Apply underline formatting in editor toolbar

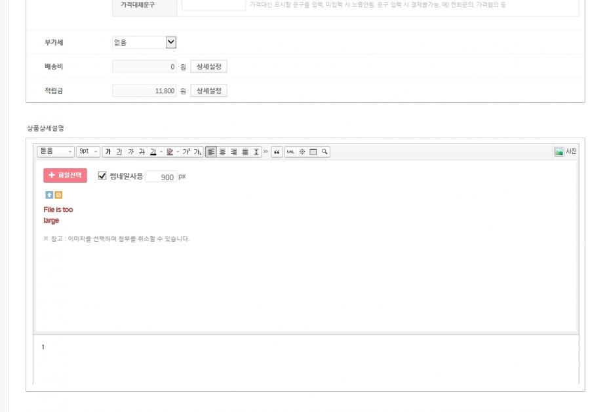coord(119,152)
